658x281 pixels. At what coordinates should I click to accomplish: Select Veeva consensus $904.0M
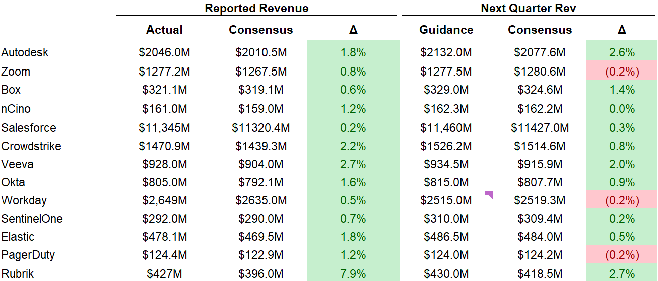pyautogui.click(x=261, y=164)
